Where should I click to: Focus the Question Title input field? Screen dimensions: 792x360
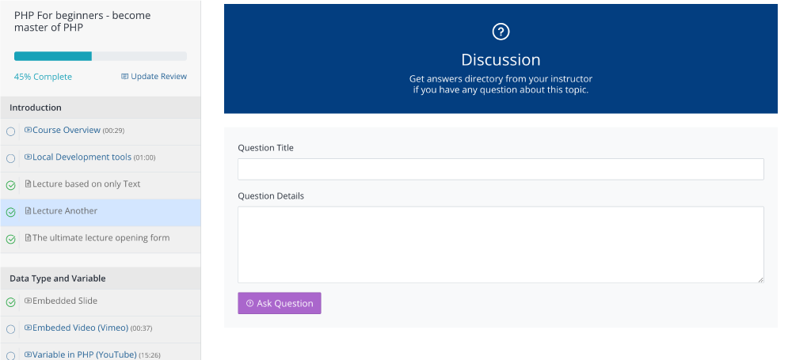pos(501,169)
